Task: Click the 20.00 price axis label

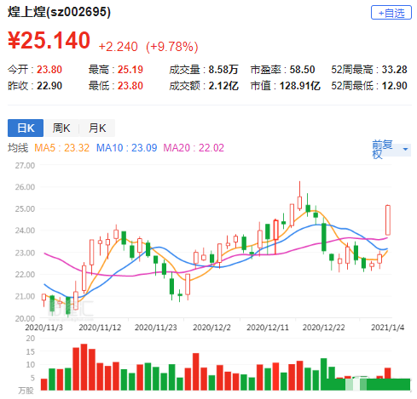Action: click(25, 318)
